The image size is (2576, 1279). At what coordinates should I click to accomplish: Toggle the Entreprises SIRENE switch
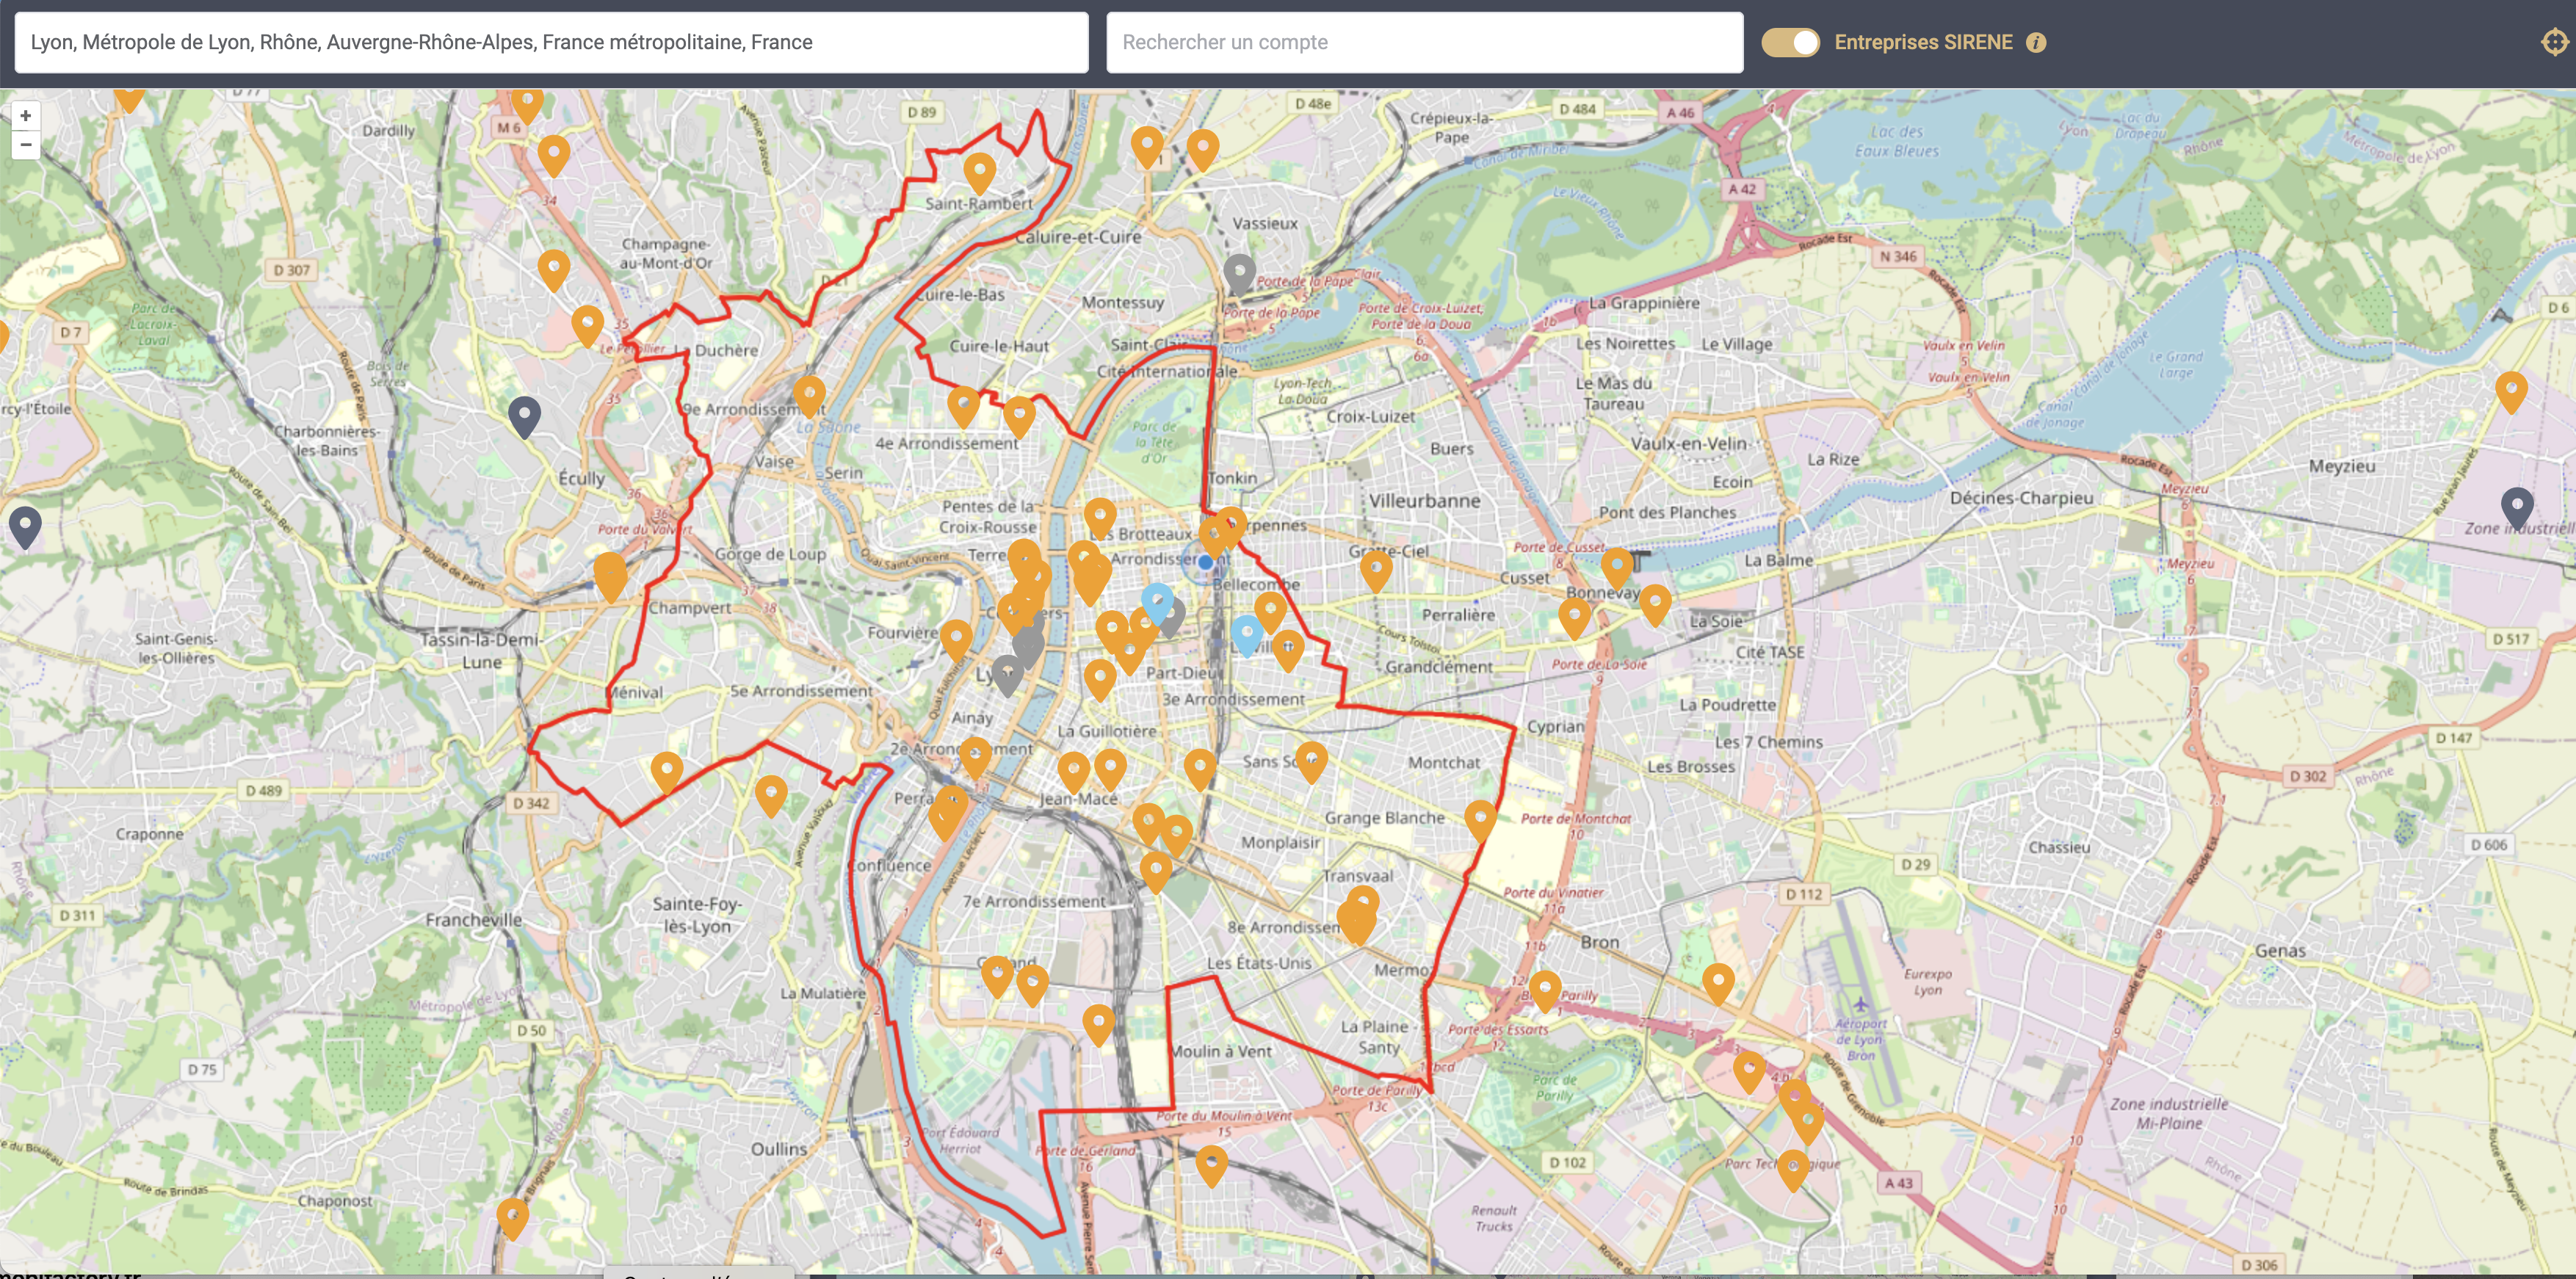[x=1790, y=42]
